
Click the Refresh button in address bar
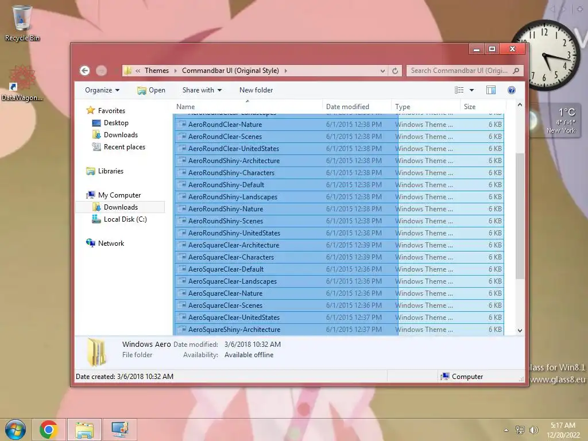395,71
